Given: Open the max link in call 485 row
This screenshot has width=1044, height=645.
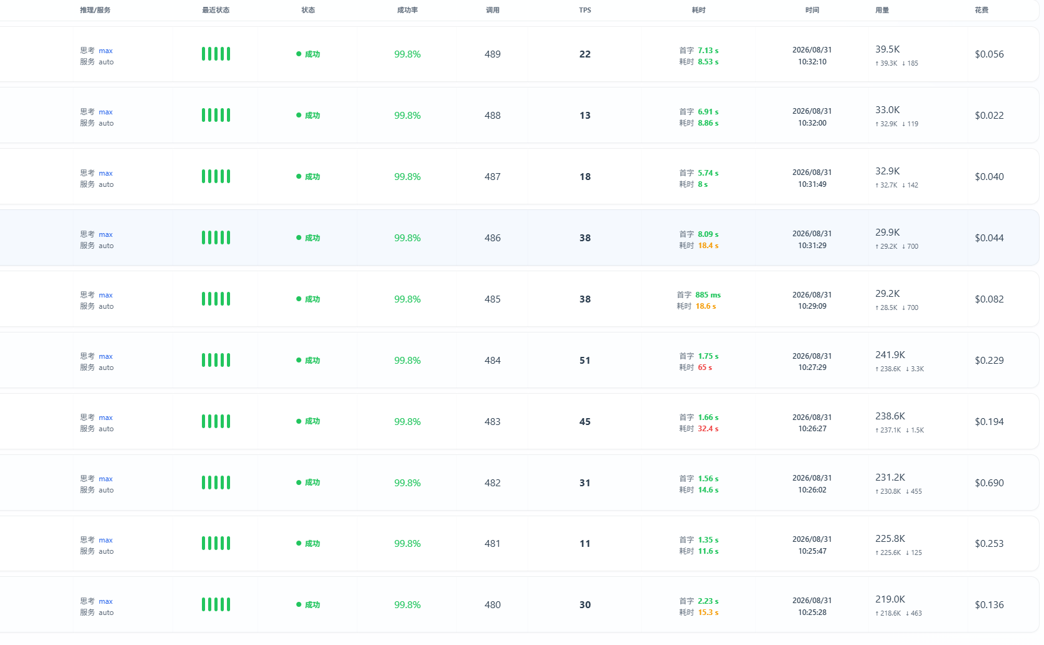Looking at the screenshot, I should point(106,295).
